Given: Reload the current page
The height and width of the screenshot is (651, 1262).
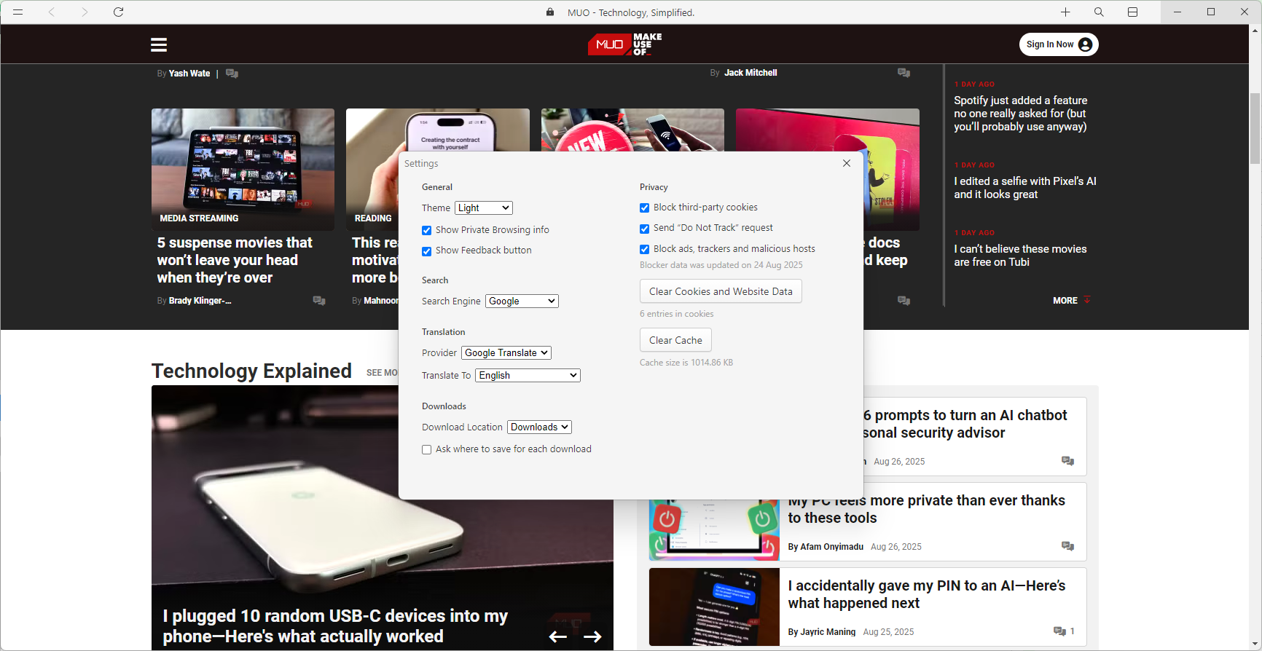Looking at the screenshot, I should click(x=118, y=12).
